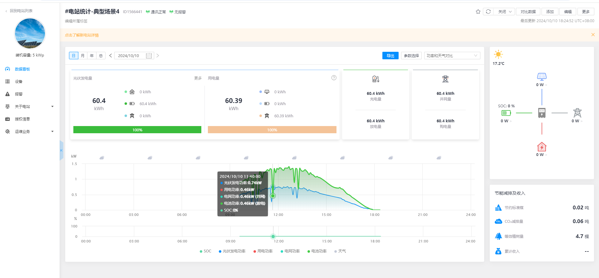Click the battery icon in flow diagram
Screen dimensions: 599x278
[506, 113]
